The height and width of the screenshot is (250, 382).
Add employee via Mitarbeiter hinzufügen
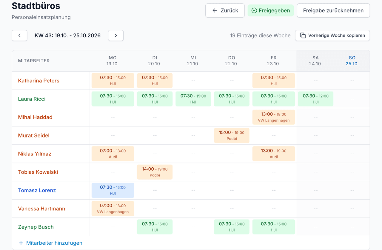[x=50, y=243]
